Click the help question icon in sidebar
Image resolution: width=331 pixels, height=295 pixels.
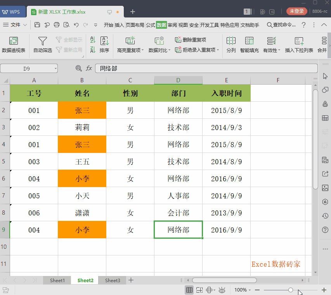tap(325, 230)
